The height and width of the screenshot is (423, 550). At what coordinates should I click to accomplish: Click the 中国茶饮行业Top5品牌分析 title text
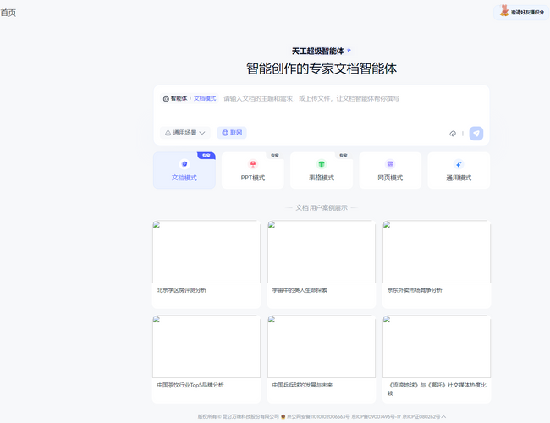tap(190, 385)
